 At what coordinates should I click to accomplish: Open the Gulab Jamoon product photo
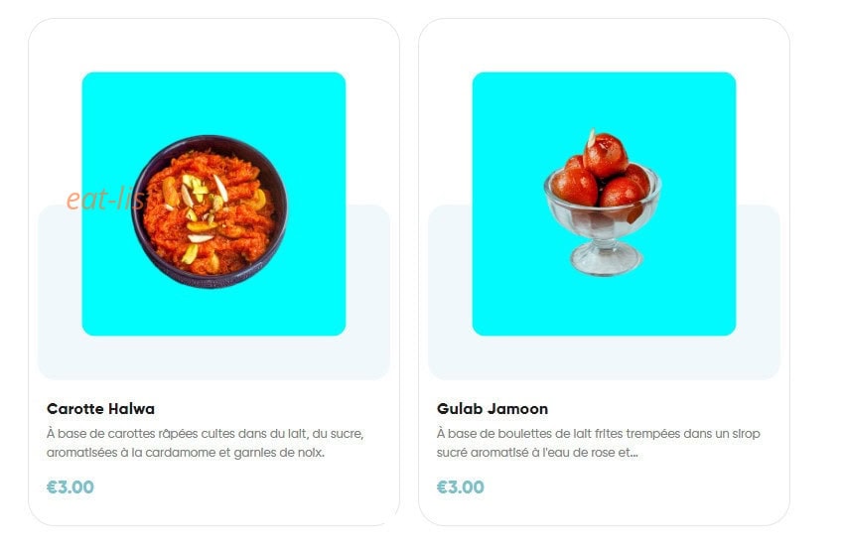(x=604, y=204)
